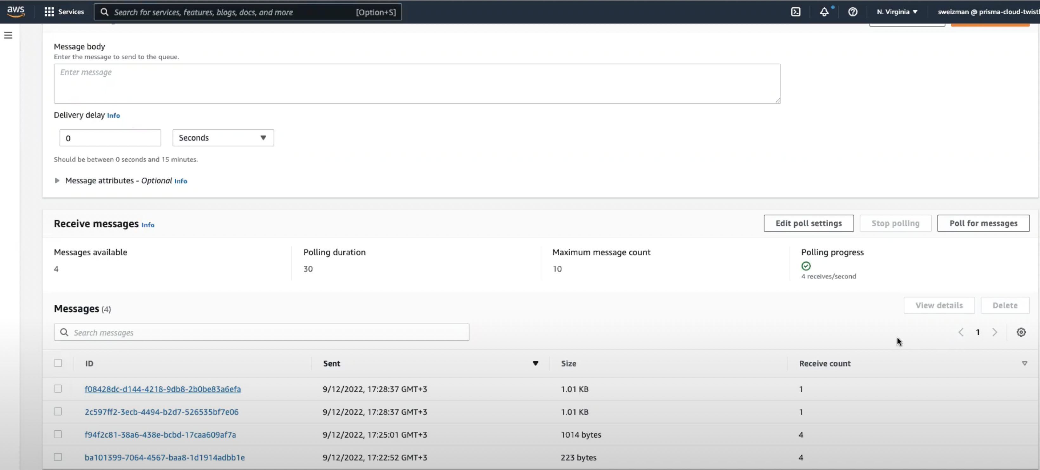Focus the Search messages field
Screen dimensions: 1040x470
(x=261, y=332)
